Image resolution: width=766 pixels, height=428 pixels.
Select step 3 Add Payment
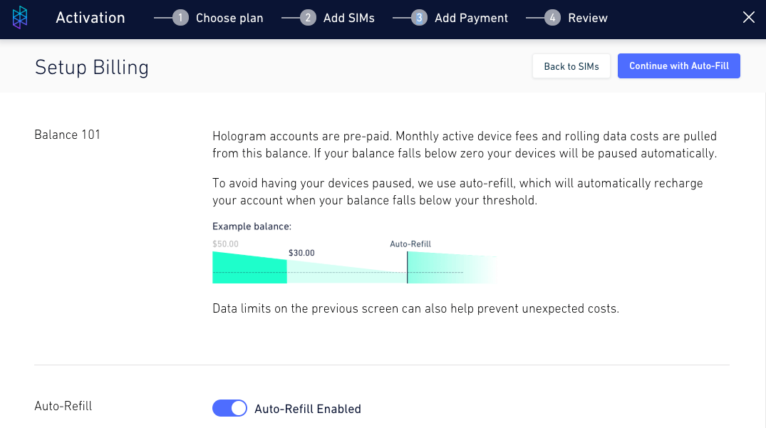pos(459,18)
